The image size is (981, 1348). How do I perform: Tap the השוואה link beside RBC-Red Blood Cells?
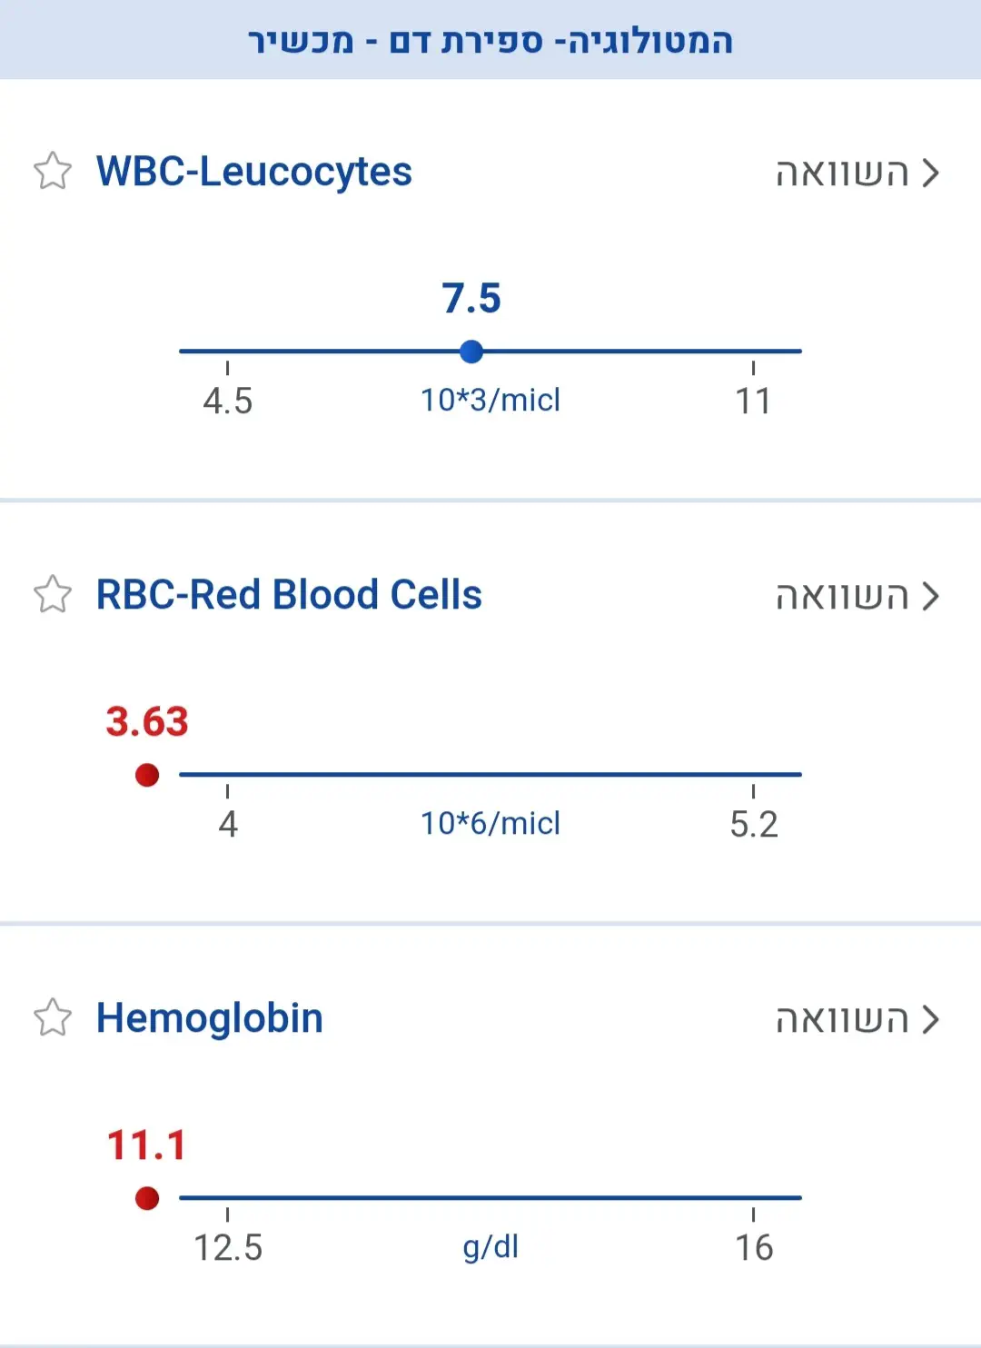(x=842, y=596)
